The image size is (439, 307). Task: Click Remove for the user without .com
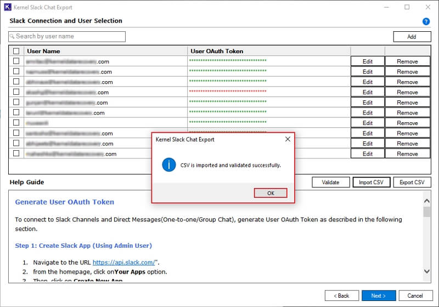407,123
